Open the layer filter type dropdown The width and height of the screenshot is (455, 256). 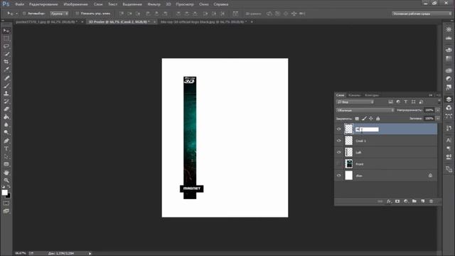[355, 102]
